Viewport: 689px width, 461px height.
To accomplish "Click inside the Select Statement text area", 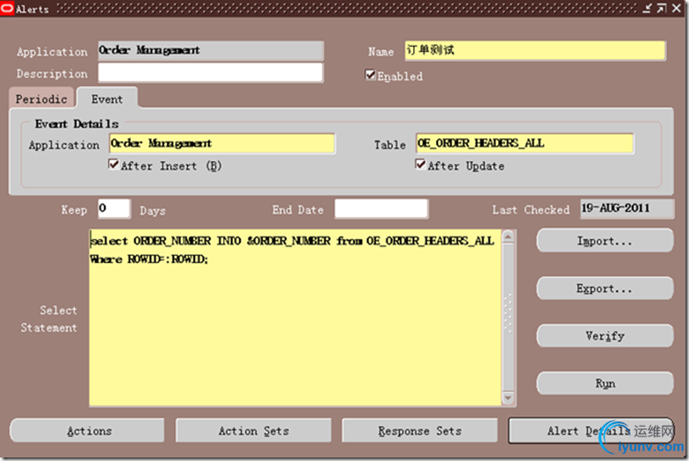I will tap(295, 318).
